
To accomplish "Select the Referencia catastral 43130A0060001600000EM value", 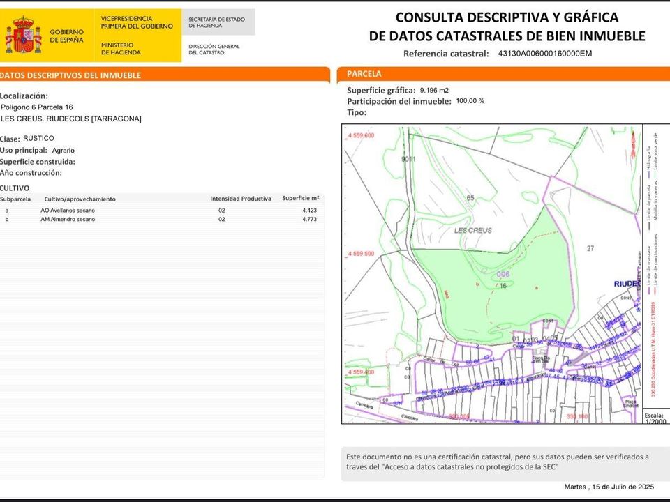I will [x=546, y=52].
